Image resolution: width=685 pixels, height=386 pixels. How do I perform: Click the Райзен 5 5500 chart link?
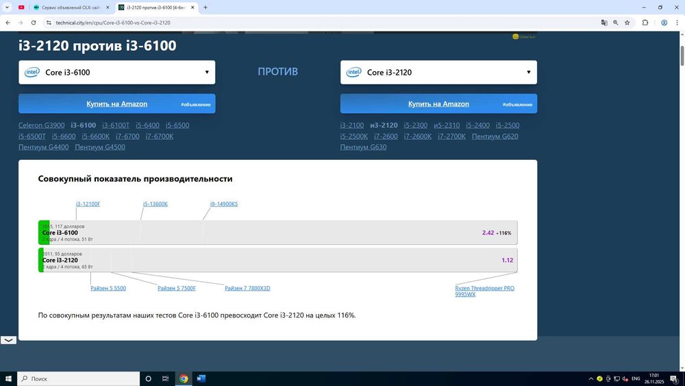(x=108, y=289)
